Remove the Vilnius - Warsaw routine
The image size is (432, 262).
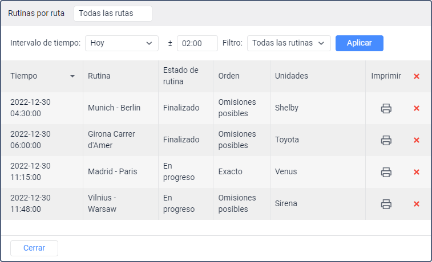pyautogui.click(x=417, y=204)
